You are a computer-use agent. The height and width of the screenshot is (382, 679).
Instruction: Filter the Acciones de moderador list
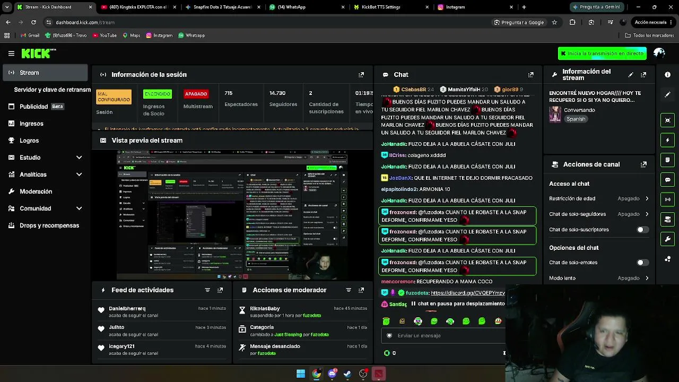[x=349, y=290]
